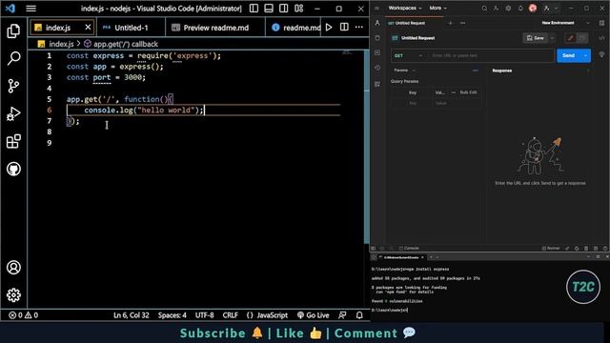Open Ln 6, Col 32 go-to-line status

pyautogui.click(x=132, y=315)
